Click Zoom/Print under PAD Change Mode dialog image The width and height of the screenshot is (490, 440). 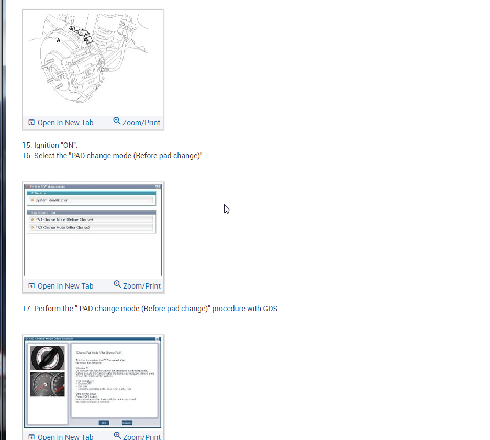[x=142, y=436]
